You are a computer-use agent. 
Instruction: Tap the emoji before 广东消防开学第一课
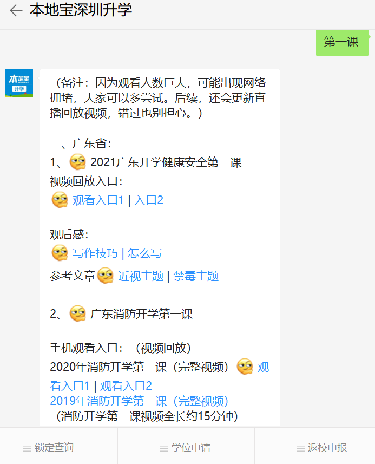coord(78,313)
